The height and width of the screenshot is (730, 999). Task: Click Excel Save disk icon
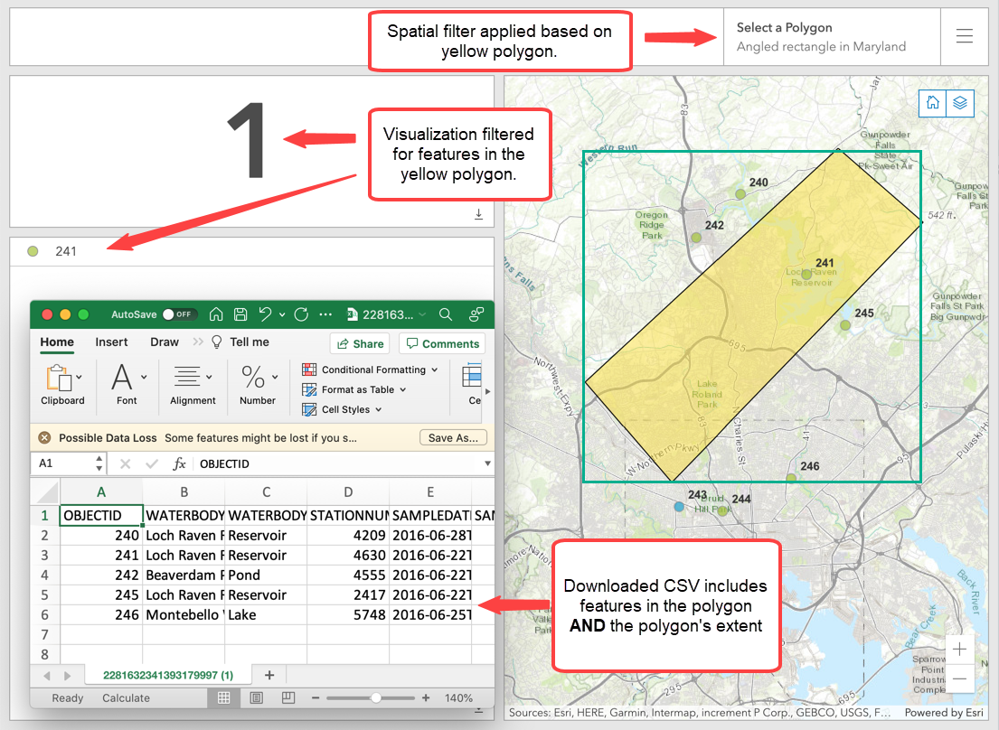[240, 314]
